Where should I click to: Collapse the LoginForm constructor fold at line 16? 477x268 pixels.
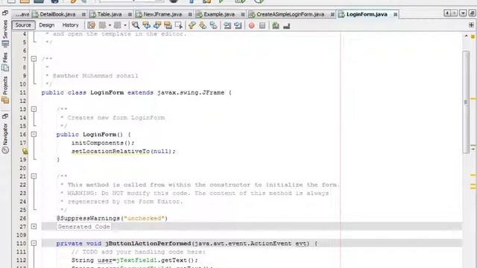[x=34, y=134]
